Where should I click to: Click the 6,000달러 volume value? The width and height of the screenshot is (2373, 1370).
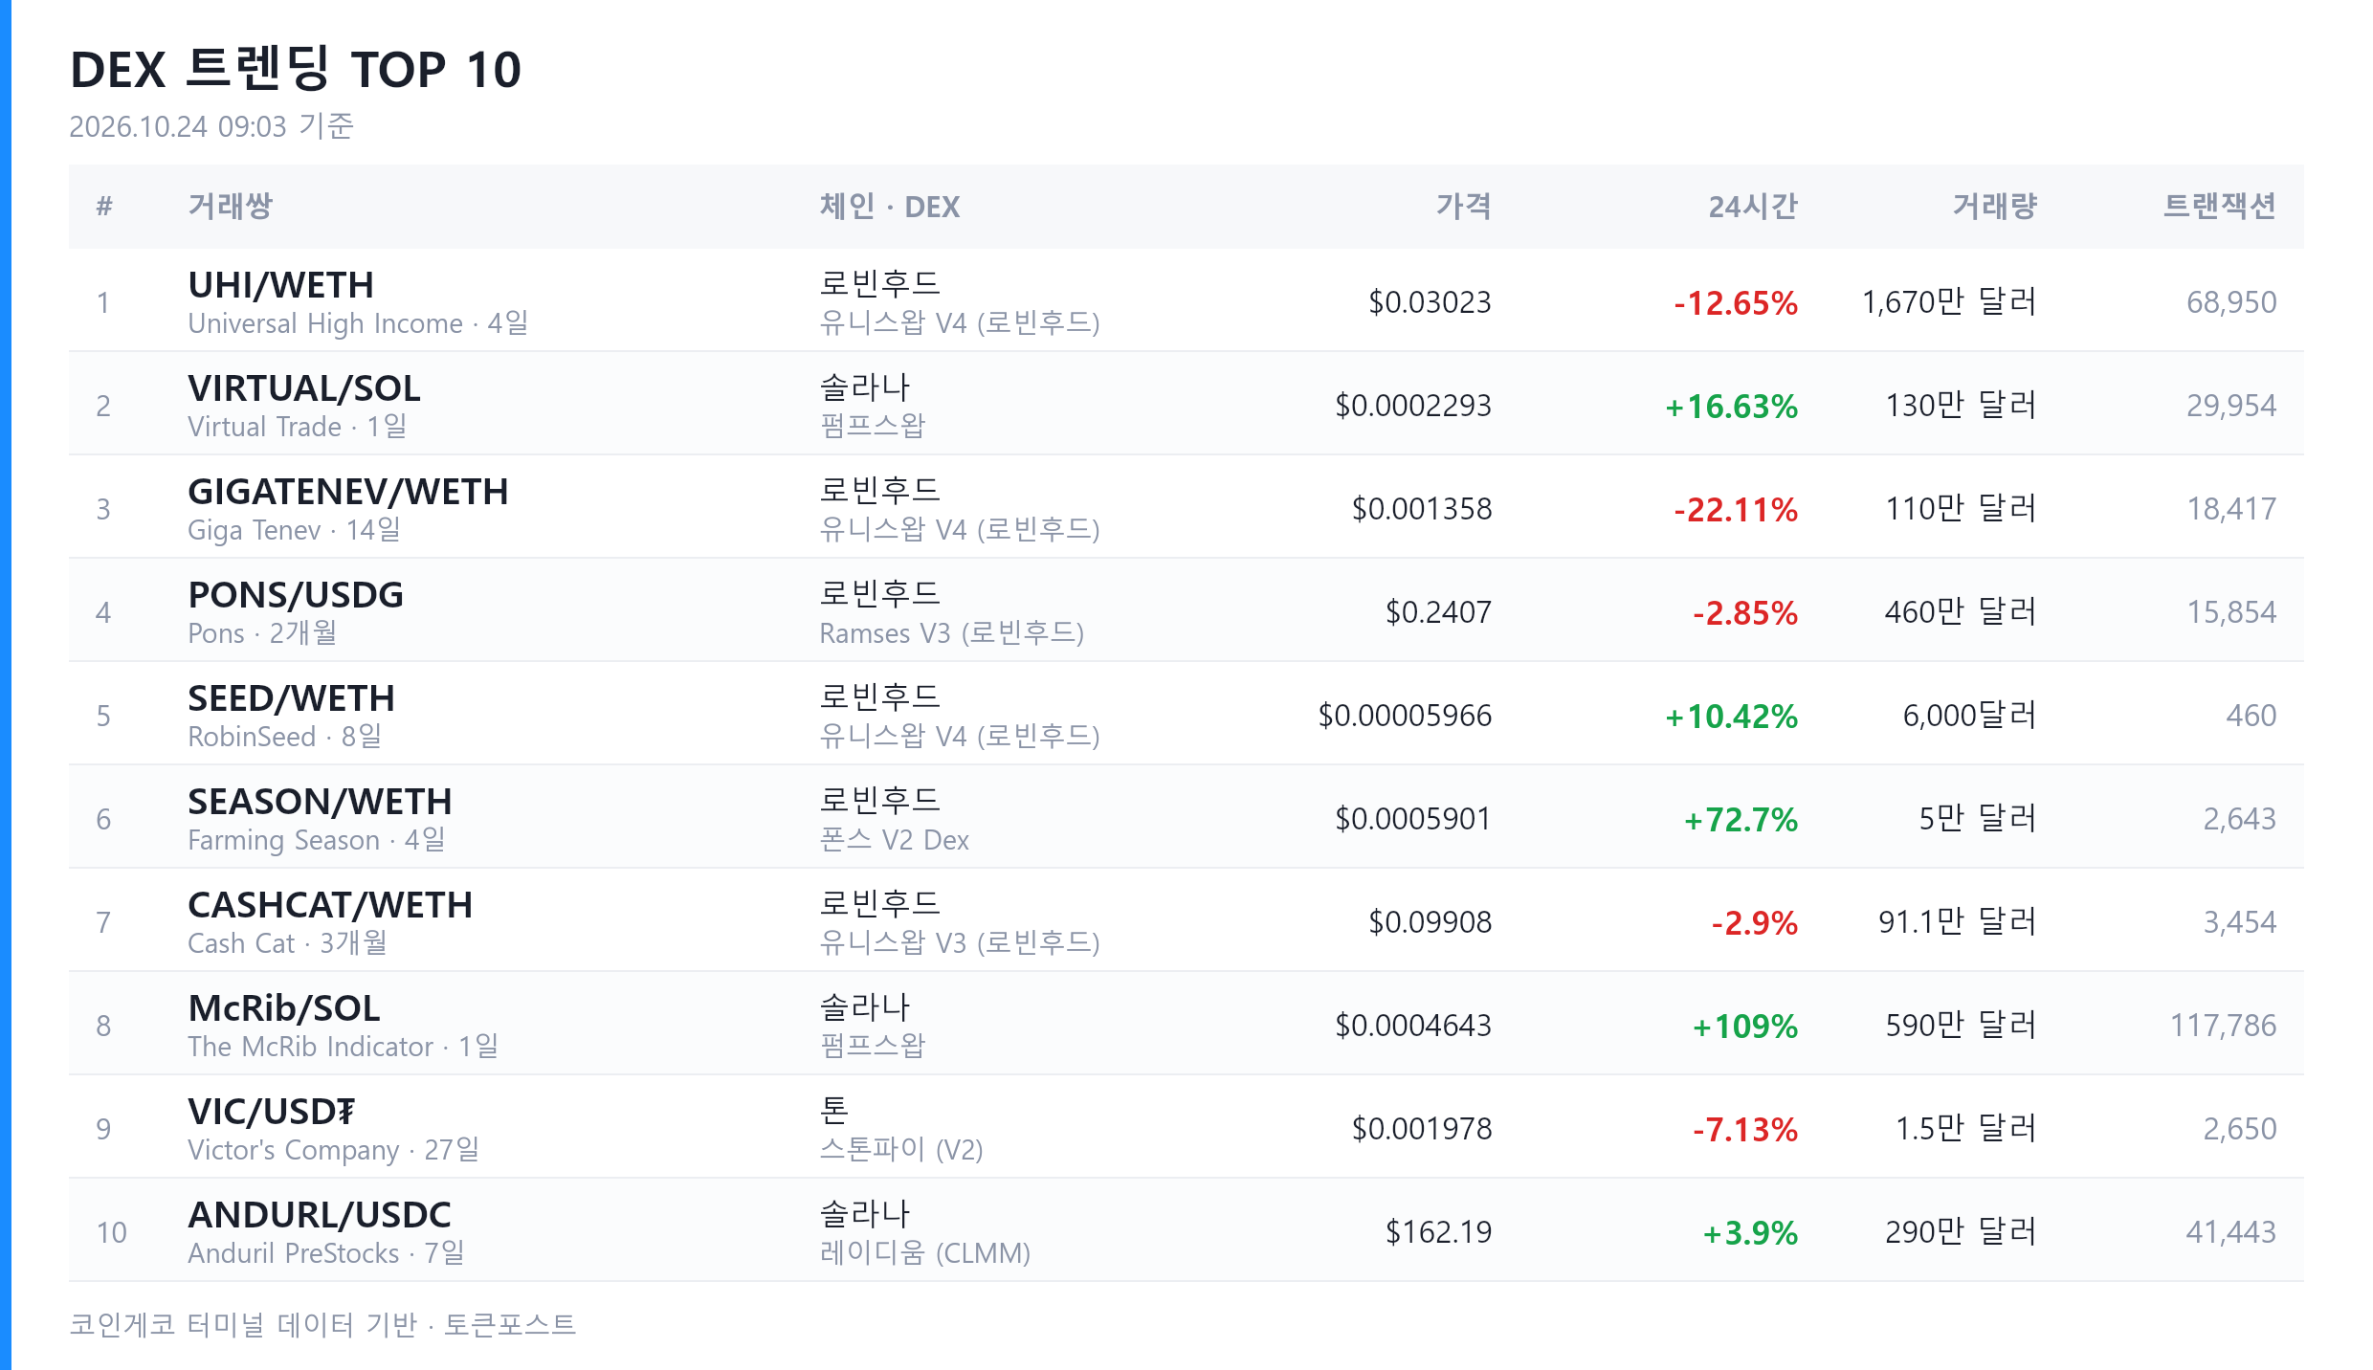pyautogui.click(x=1970, y=716)
